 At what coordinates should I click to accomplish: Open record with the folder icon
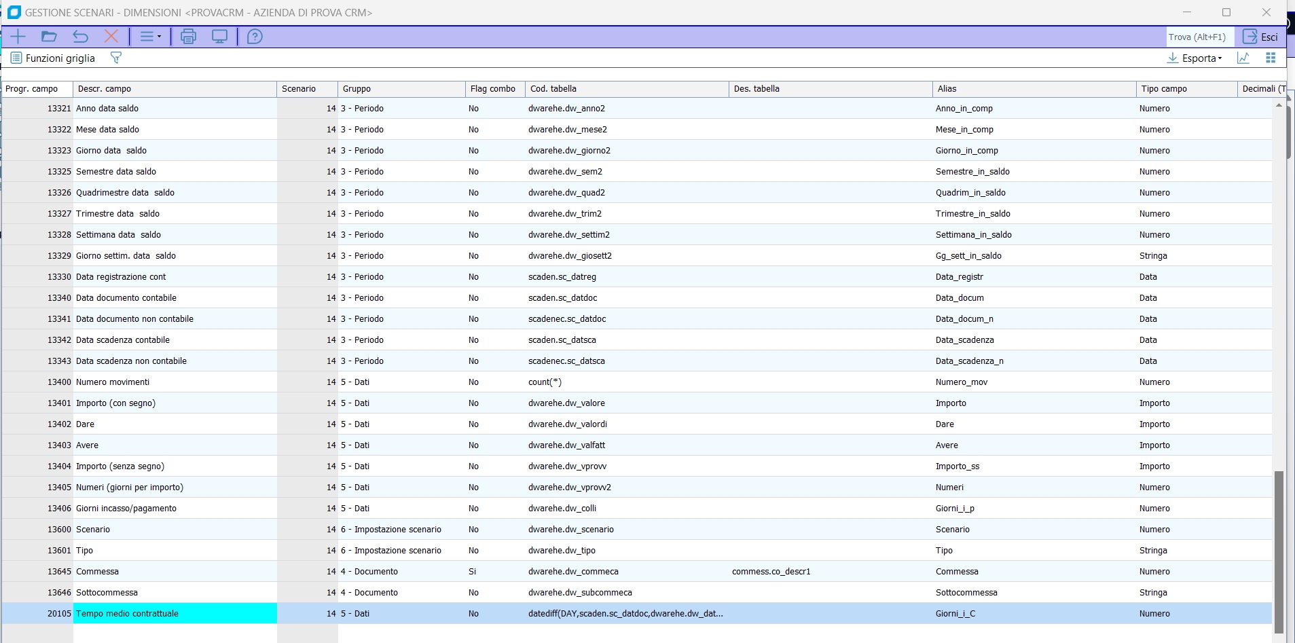(49, 37)
